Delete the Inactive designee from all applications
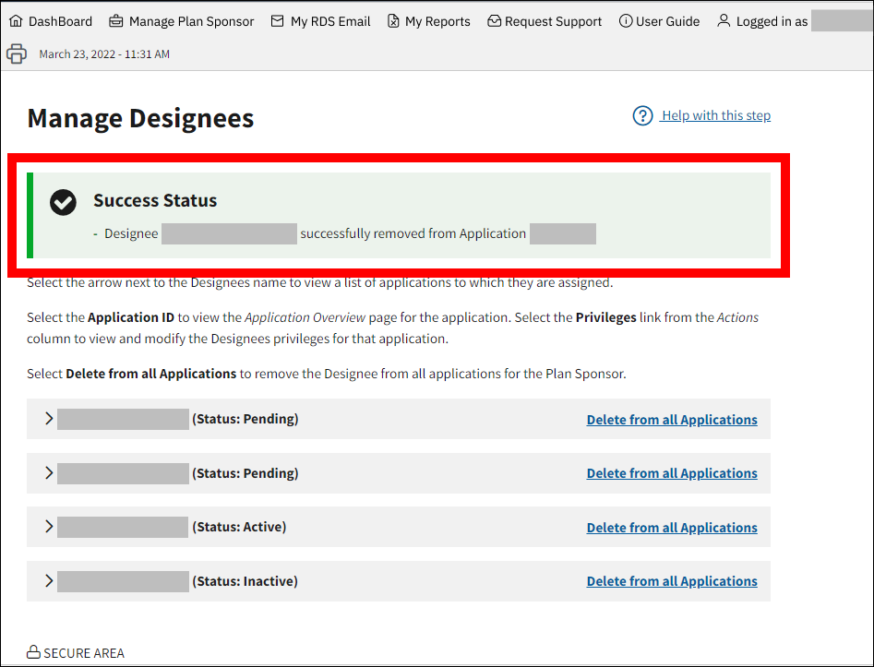 671,581
